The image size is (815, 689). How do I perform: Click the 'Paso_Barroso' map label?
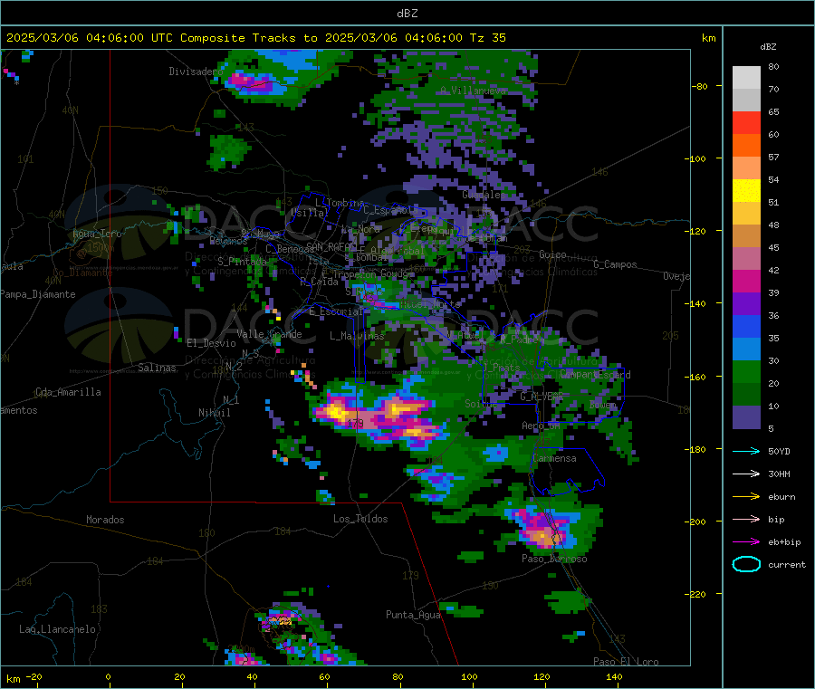click(x=554, y=559)
